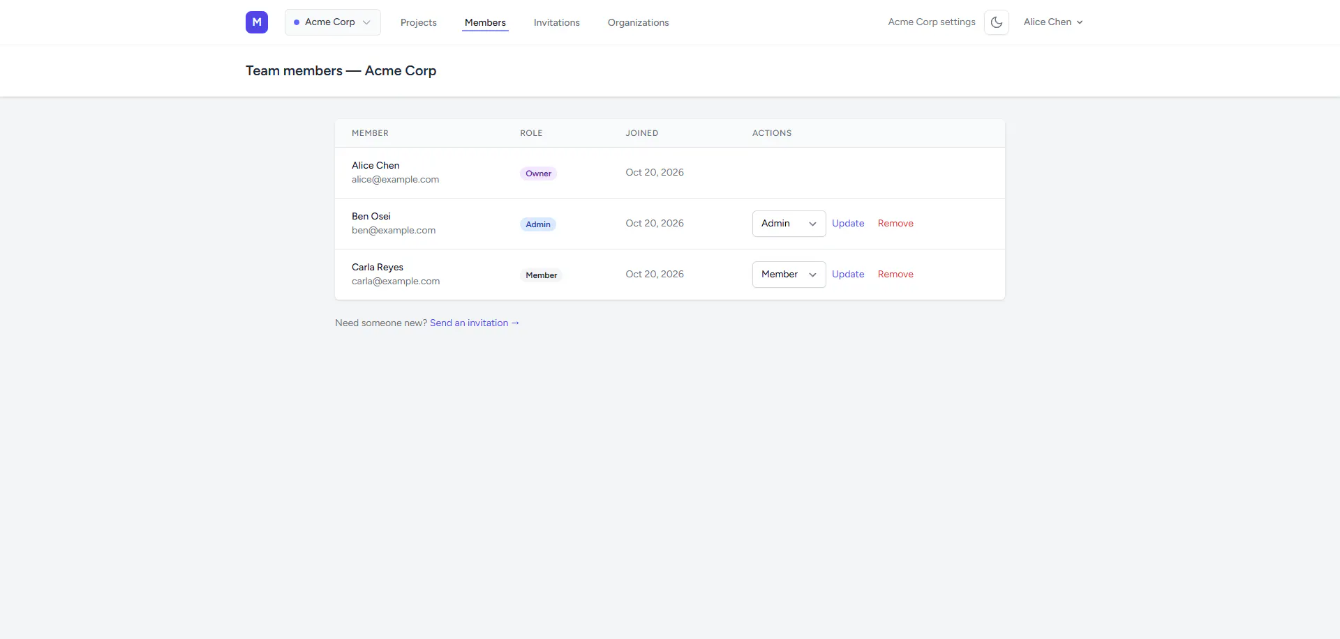Click Carla Reyes's Oct 20, 2026 joined date
Image resolution: width=1340 pixels, height=639 pixels.
[655, 275]
